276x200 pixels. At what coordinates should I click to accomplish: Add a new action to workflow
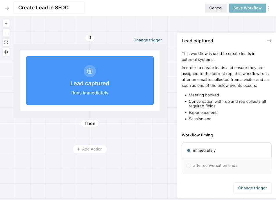[90, 149]
